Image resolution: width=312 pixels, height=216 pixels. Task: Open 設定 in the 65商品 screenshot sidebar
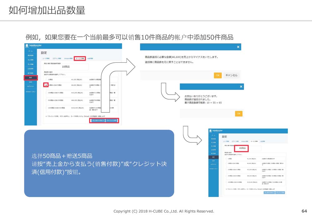tap(213, 157)
